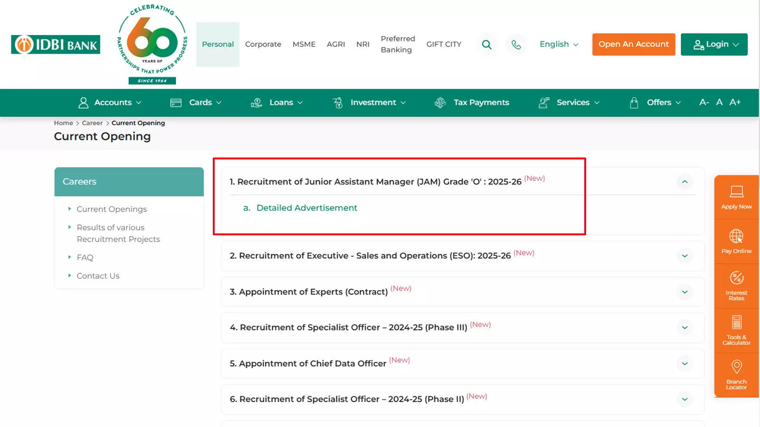Switch to the NRI tab
Image resolution: width=760 pixels, height=427 pixels.
click(362, 44)
